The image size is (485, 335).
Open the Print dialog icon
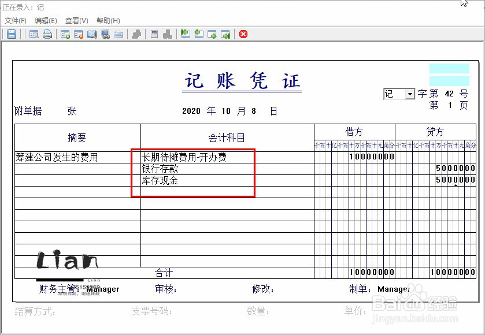tap(47, 33)
